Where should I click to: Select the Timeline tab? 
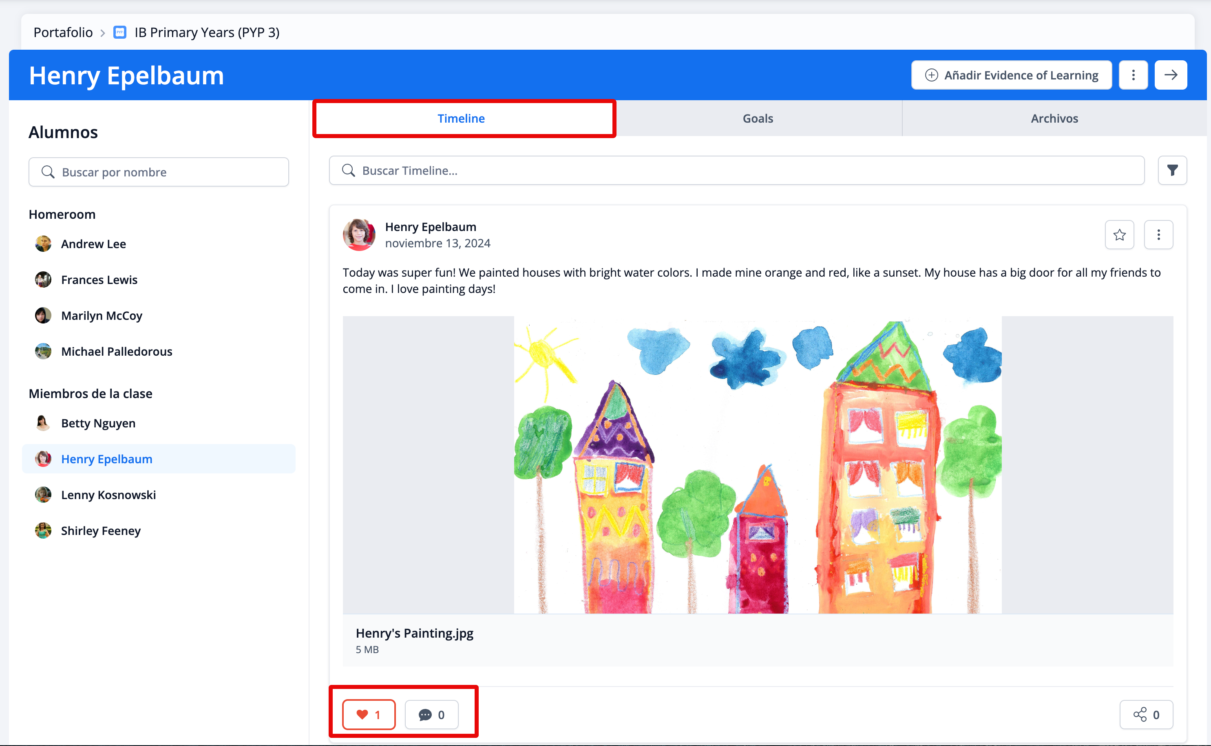click(x=461, y=119)
